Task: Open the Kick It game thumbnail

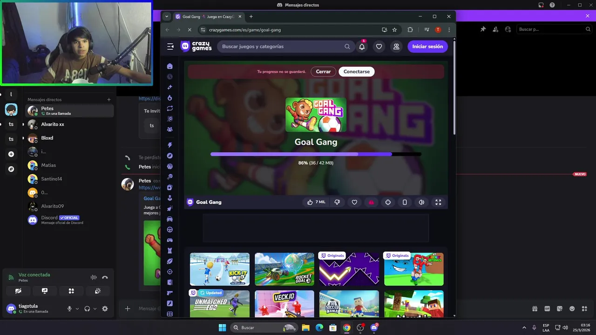Action: [220, 269]
